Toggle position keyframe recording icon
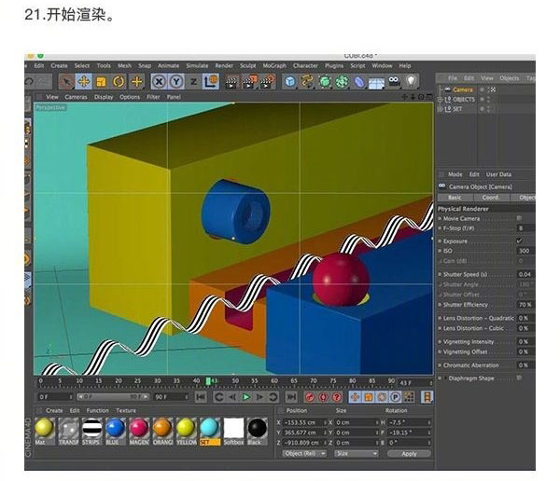Image resolution: width=560 pixels, height=481 pixels. [x=355, y=397]
